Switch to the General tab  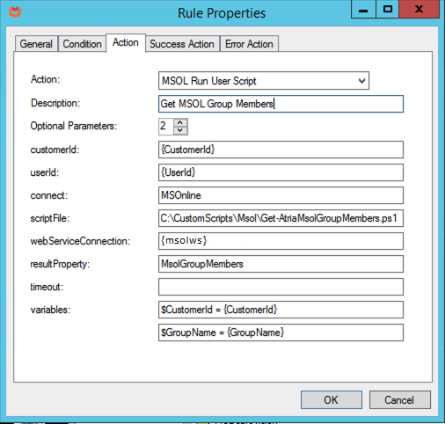click(36, 44)
